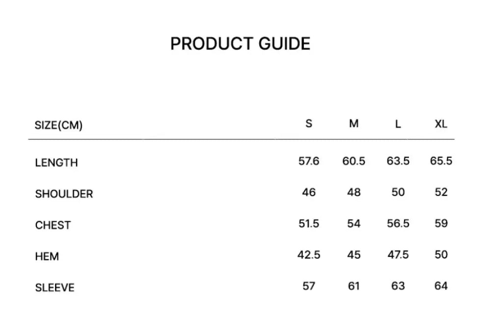This screenshot has width=491, height=313.
Task: Click the SIZE(CM) header label
Action: click(x=58, y=126)
